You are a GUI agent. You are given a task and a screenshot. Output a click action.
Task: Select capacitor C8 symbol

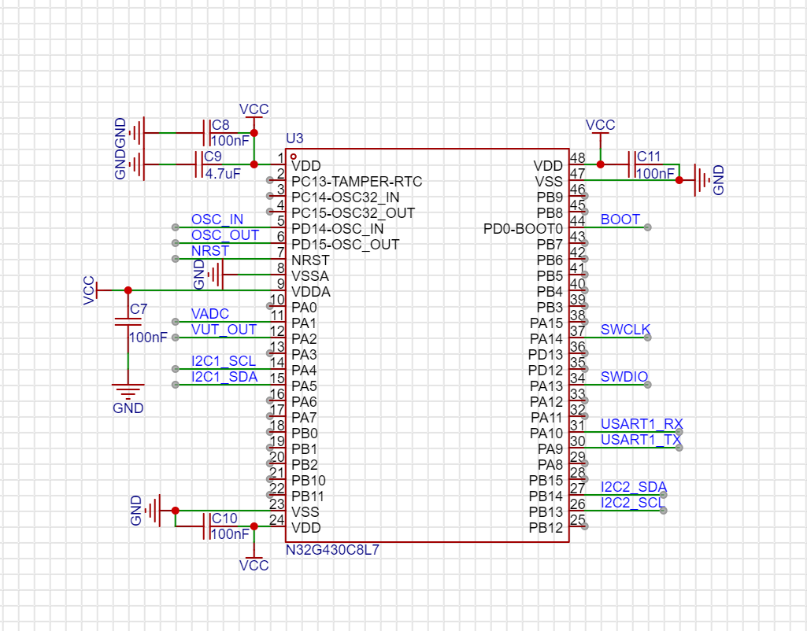206,132
